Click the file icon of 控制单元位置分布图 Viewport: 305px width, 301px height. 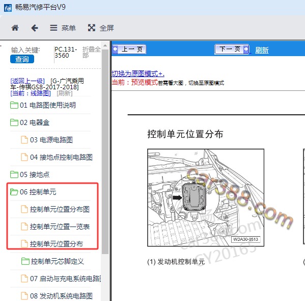tap(24, 209)
